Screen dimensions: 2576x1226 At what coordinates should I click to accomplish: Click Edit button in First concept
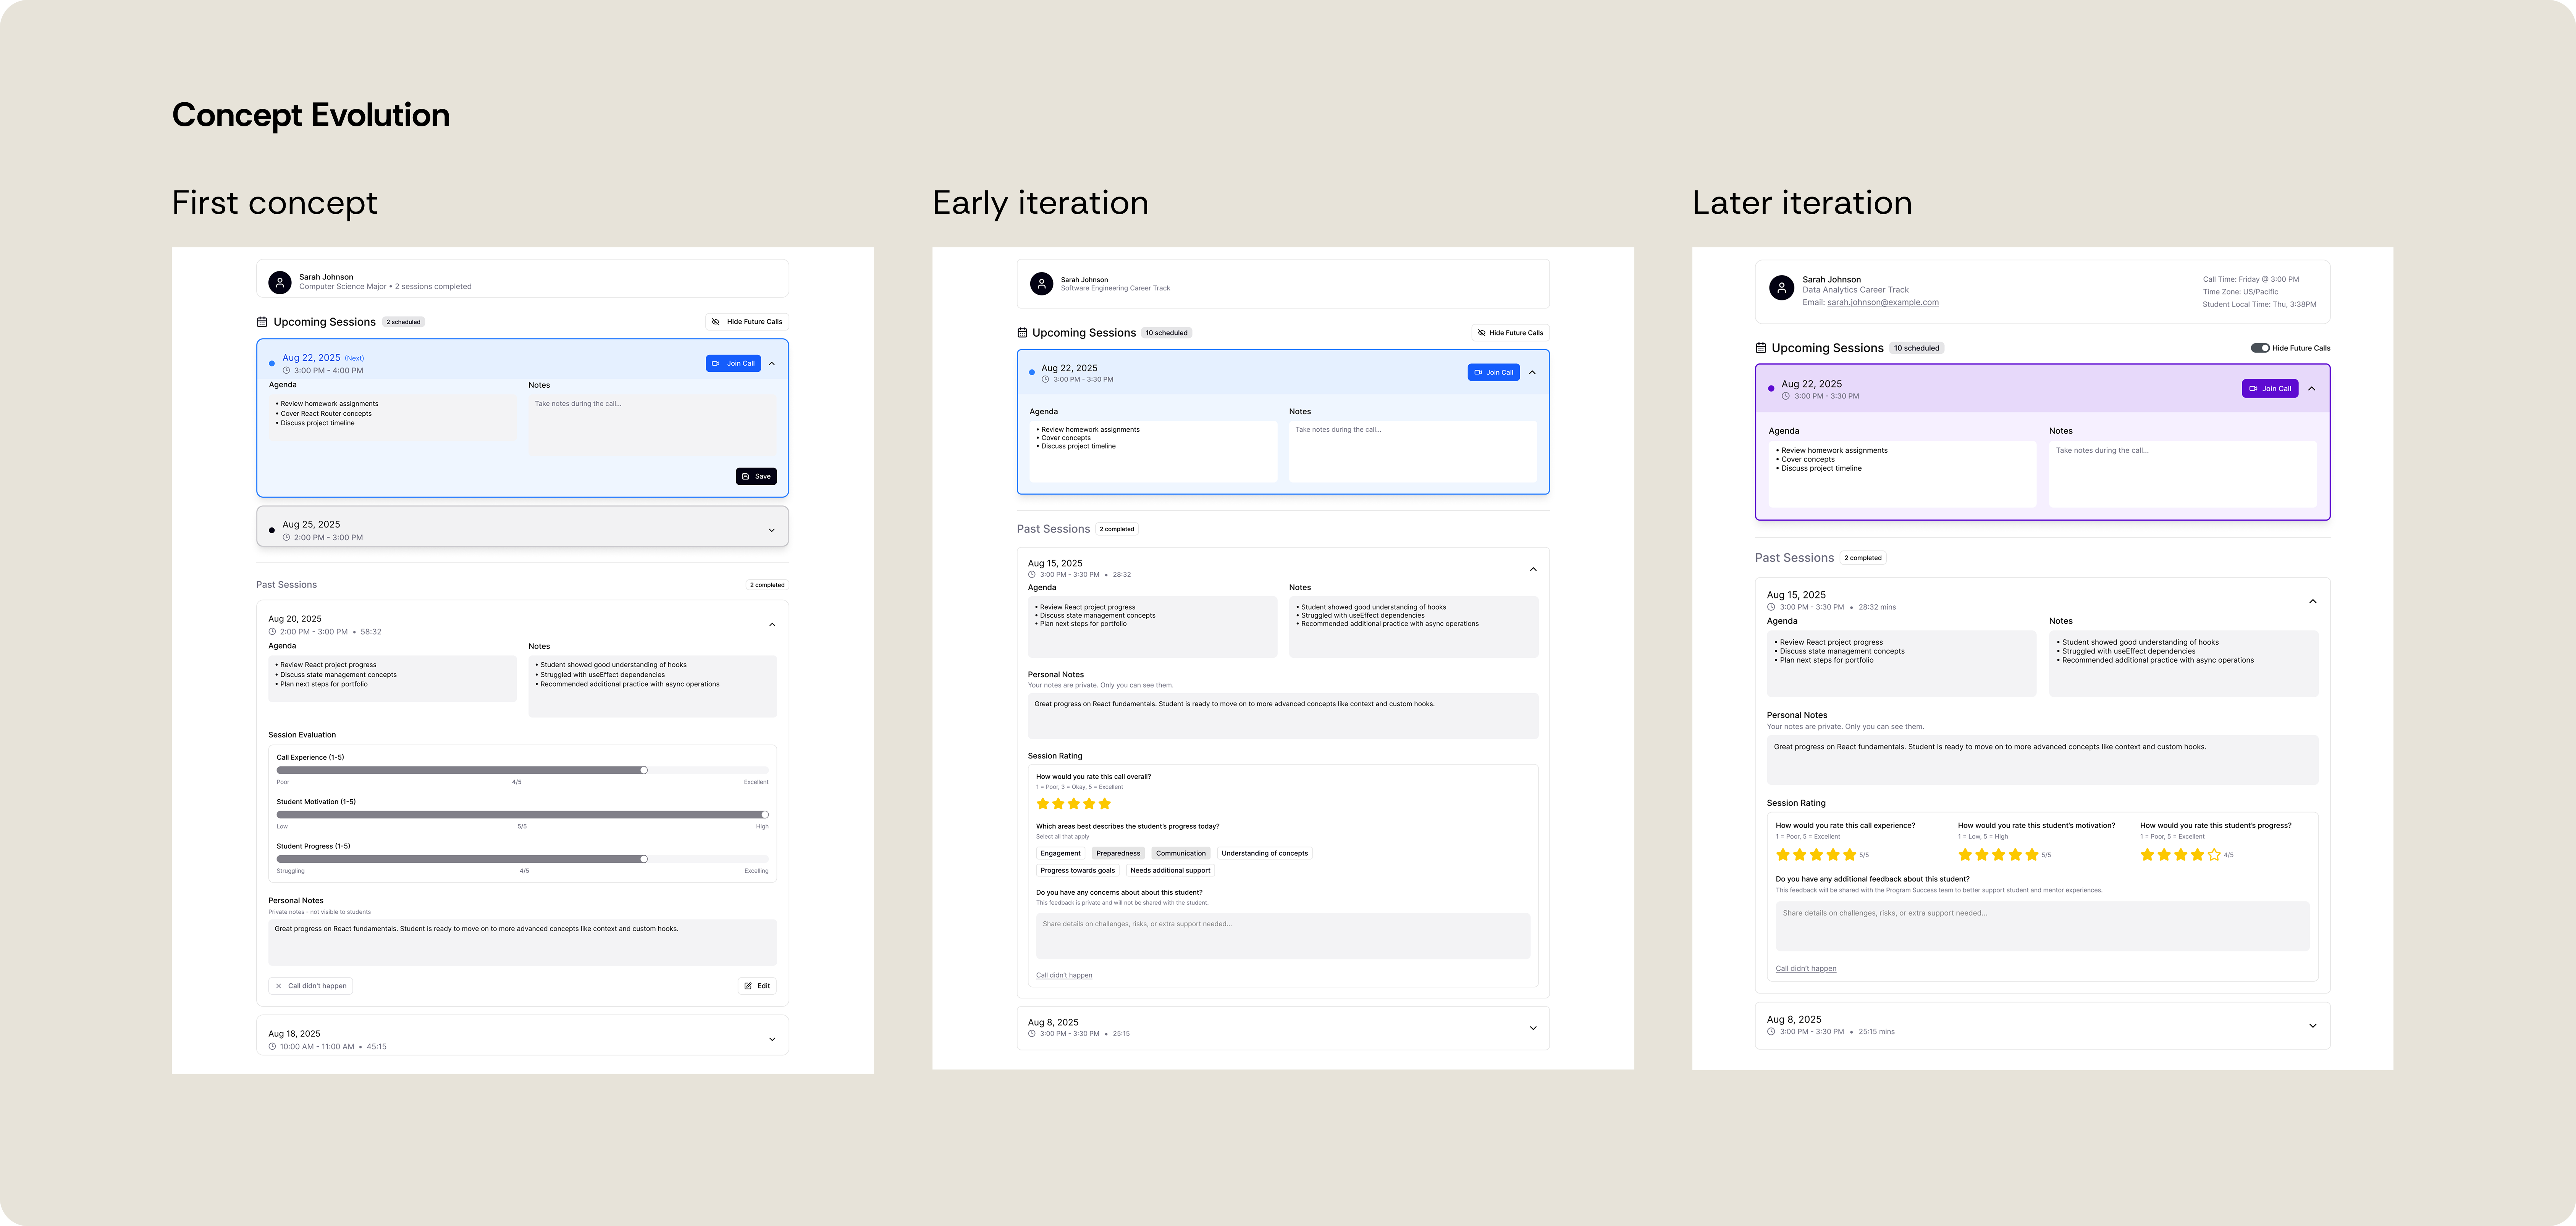point(757,986)
